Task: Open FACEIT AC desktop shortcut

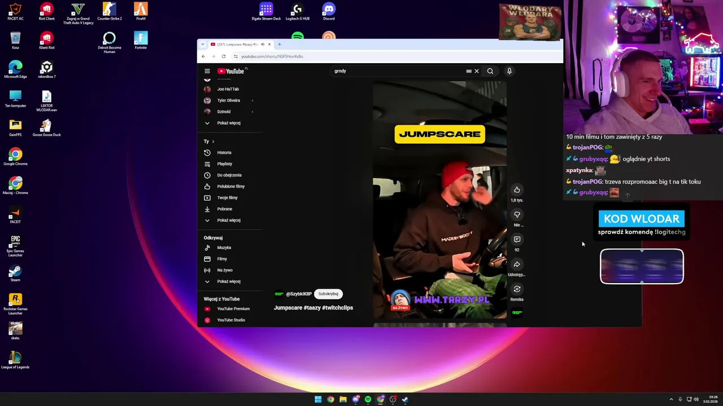Action: [x=15, y=12]
